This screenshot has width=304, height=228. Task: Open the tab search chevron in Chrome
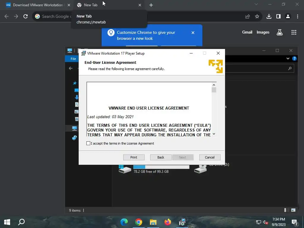[256, 4]
